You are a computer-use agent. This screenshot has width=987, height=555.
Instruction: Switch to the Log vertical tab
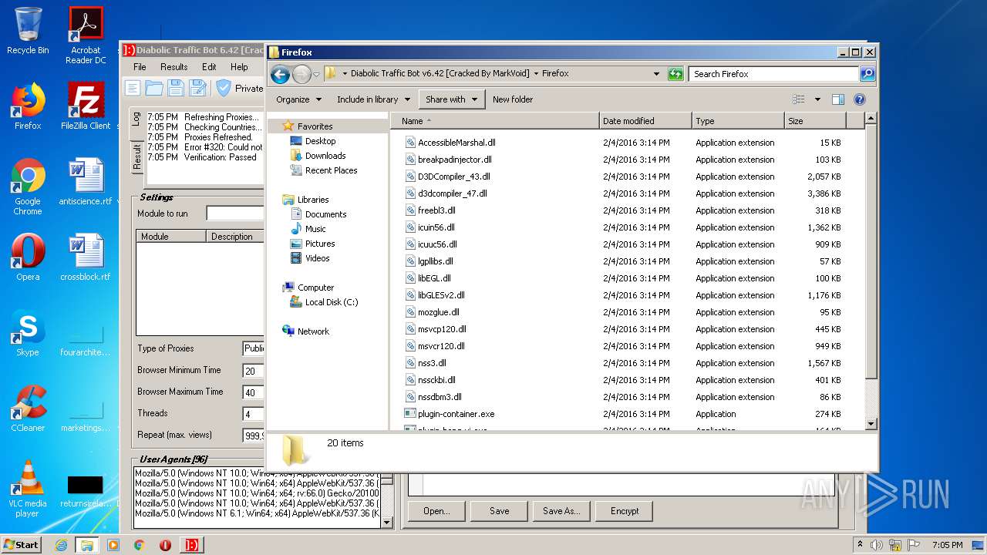click(136, 119)
